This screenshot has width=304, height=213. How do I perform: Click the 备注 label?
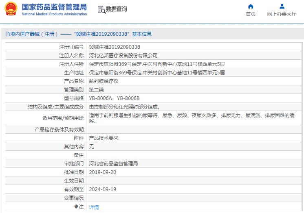pyautogui.click(x=79, y=155)
